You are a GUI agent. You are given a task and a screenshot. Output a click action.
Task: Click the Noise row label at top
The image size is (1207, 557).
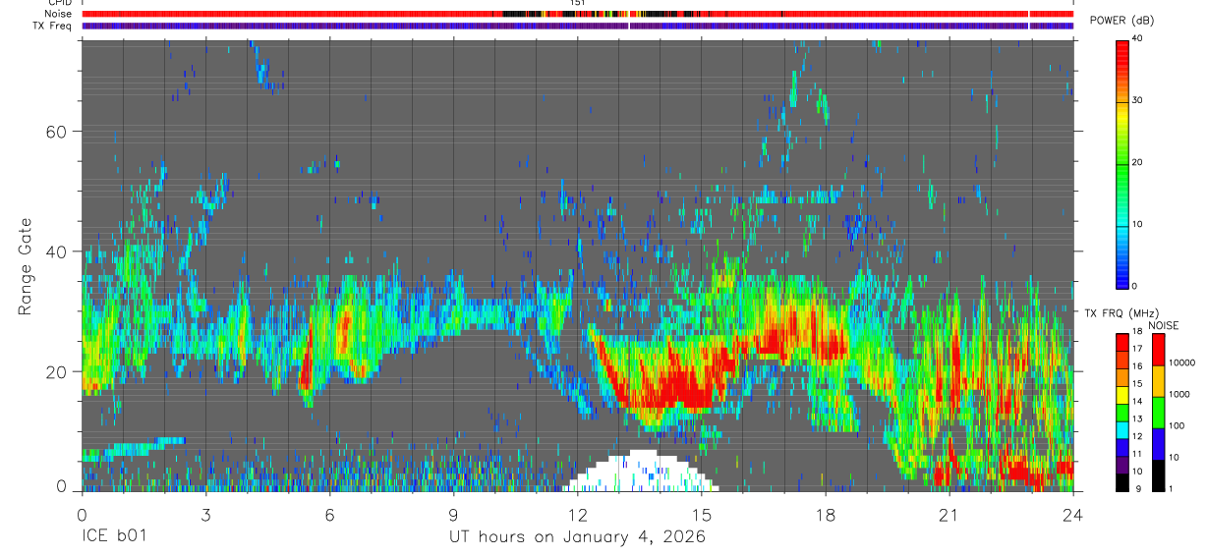click(x=60, y=14)
